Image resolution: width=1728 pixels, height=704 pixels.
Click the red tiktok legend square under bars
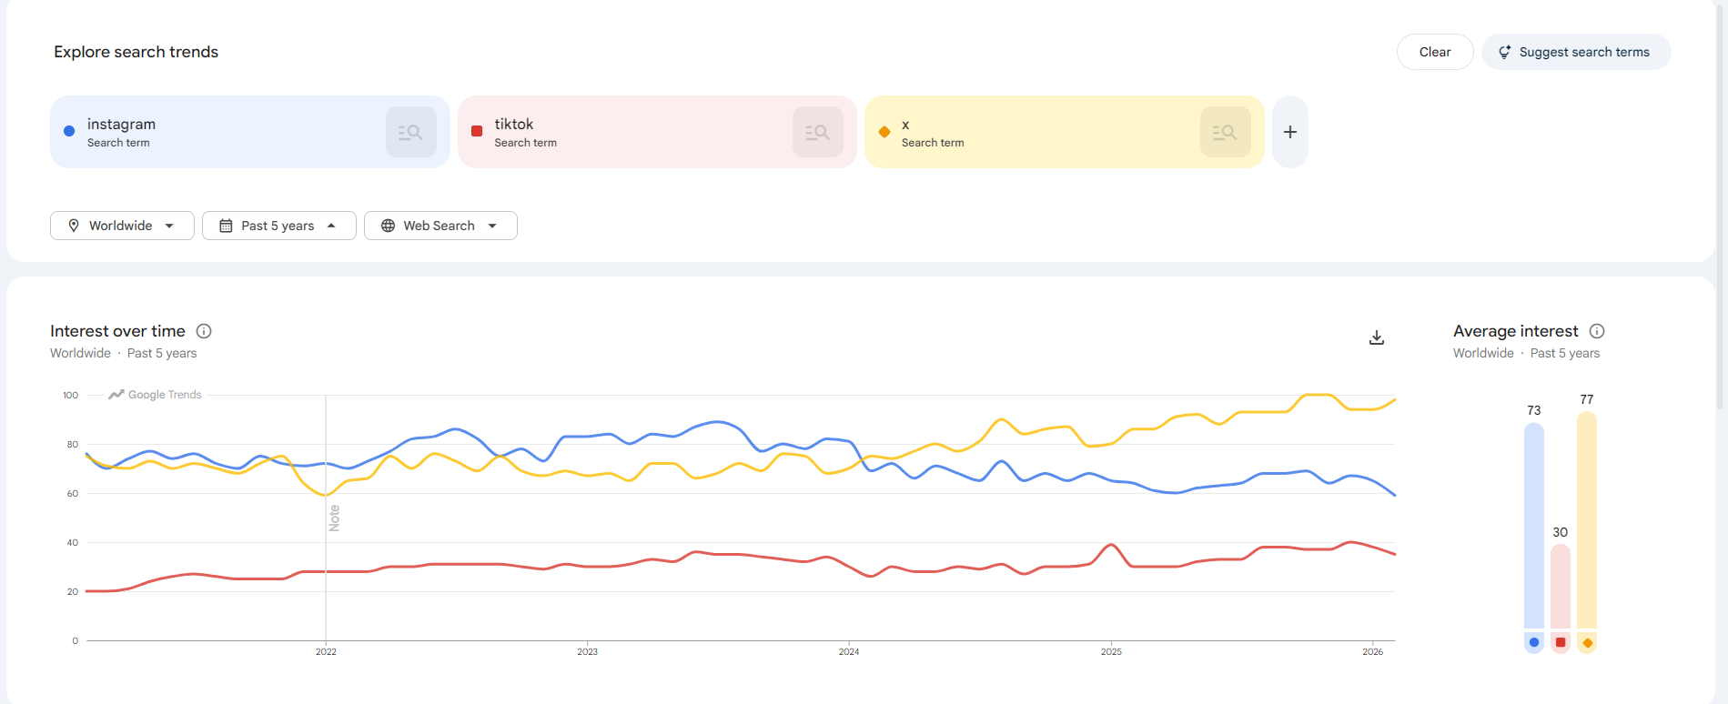tap(1561, 642)
